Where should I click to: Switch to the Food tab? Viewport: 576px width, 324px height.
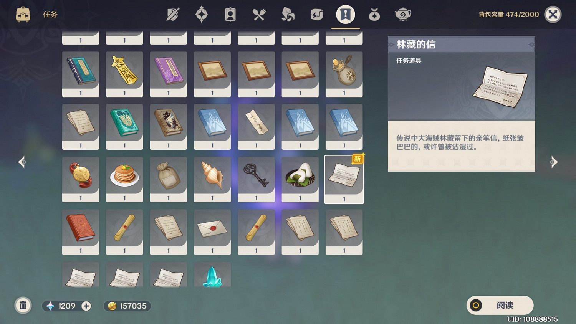point(259,15)
